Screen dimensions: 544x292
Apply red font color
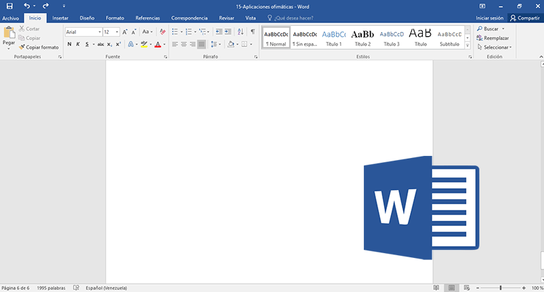coord(158,44)
